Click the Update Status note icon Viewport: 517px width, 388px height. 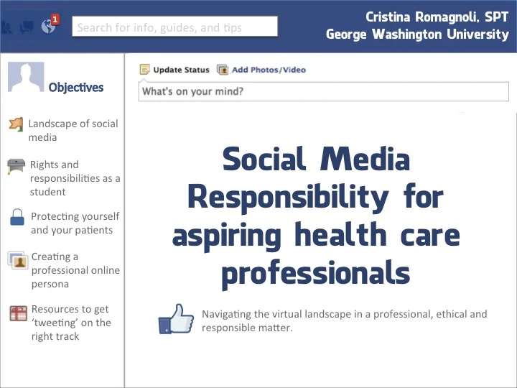tap(144, 69)
